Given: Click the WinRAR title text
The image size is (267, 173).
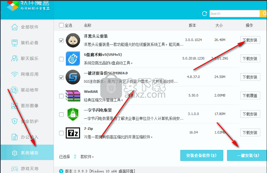Looking at the screenshot, I should [91, 92].
